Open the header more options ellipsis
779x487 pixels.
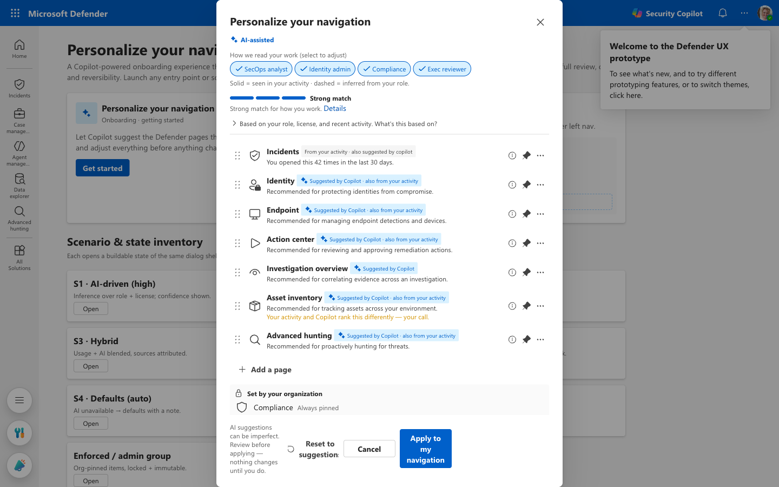pos(744,13)
